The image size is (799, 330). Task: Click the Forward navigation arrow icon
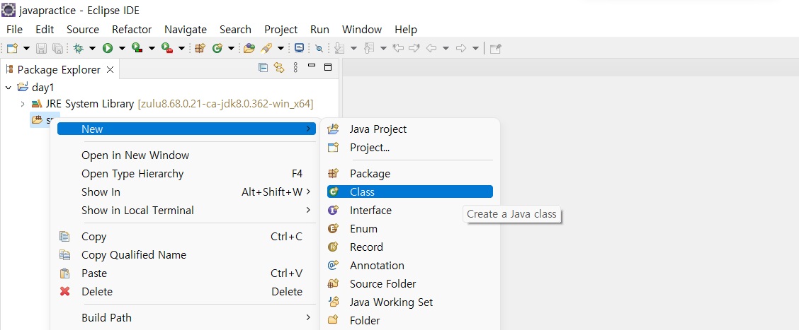461,48
